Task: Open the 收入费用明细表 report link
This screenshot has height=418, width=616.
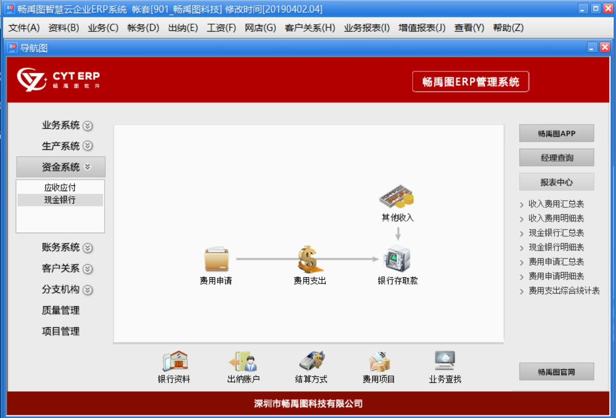Action: click(x=556, y=218)
